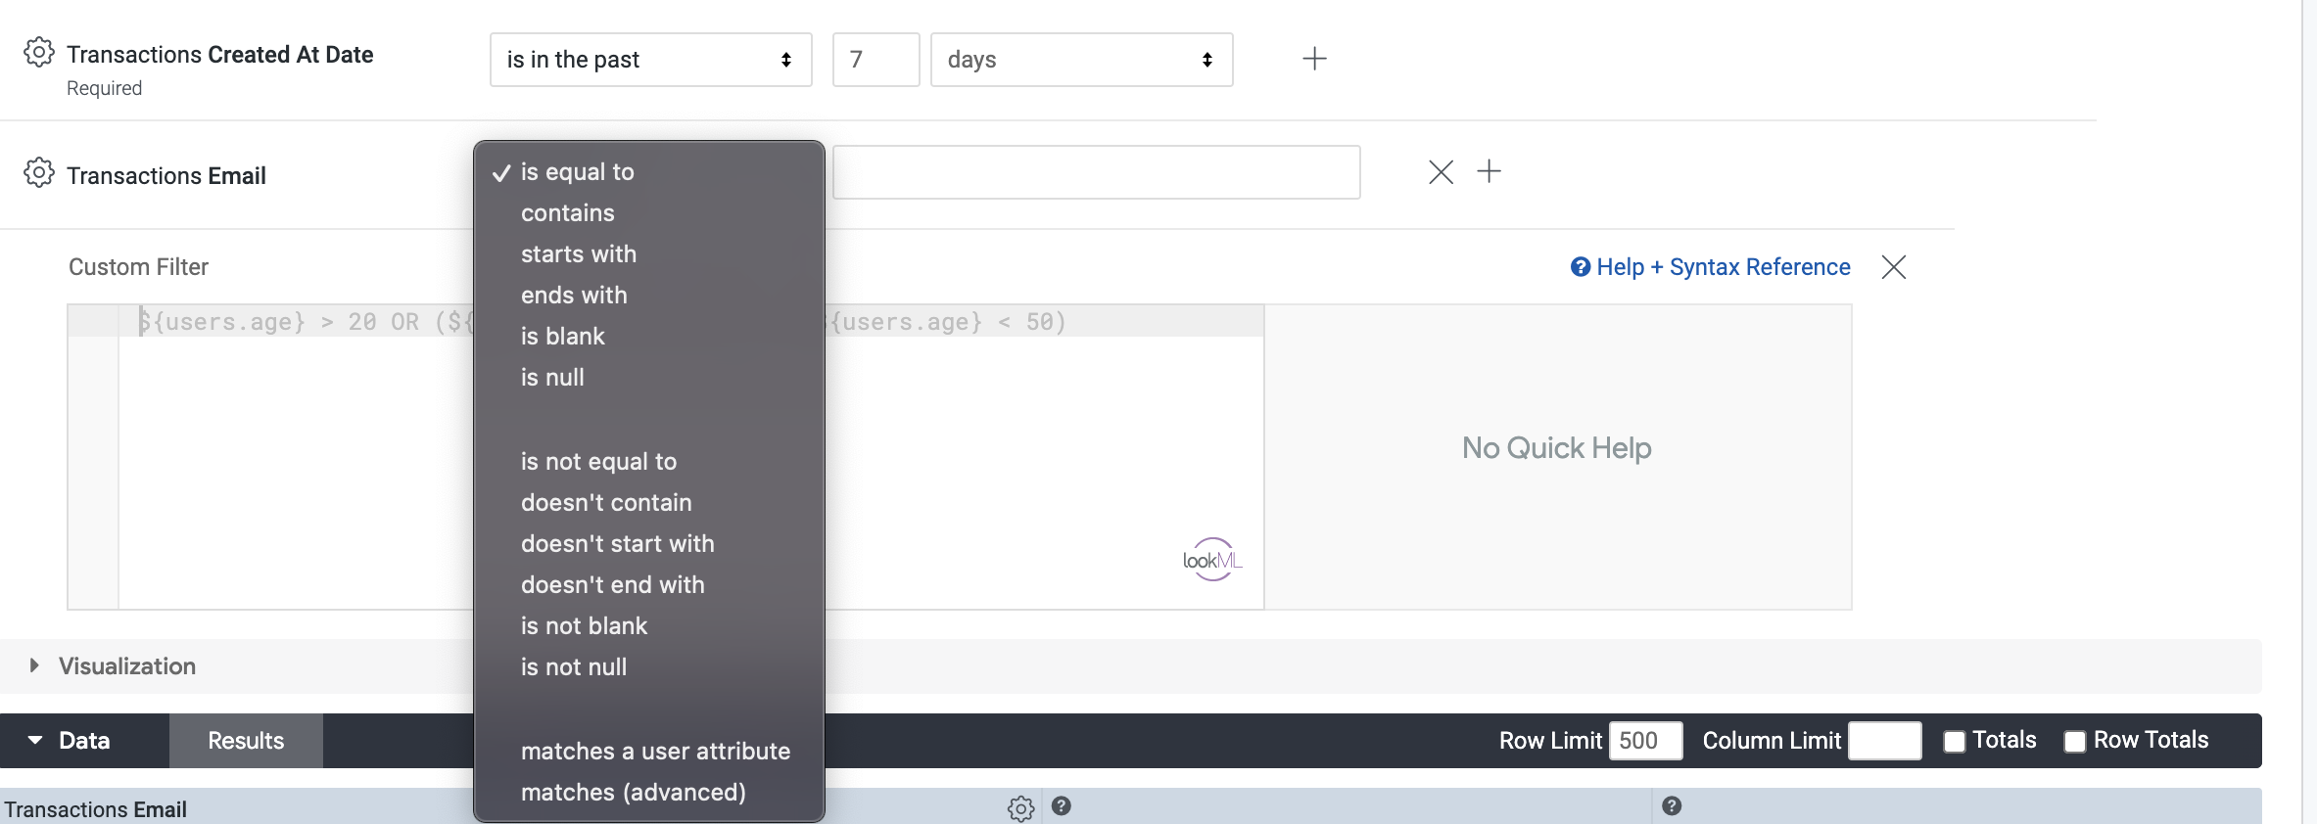This screenshot has width=2317, height=824.
Task: Click the Column Limit input box
Action: [x=1884, y=740]
